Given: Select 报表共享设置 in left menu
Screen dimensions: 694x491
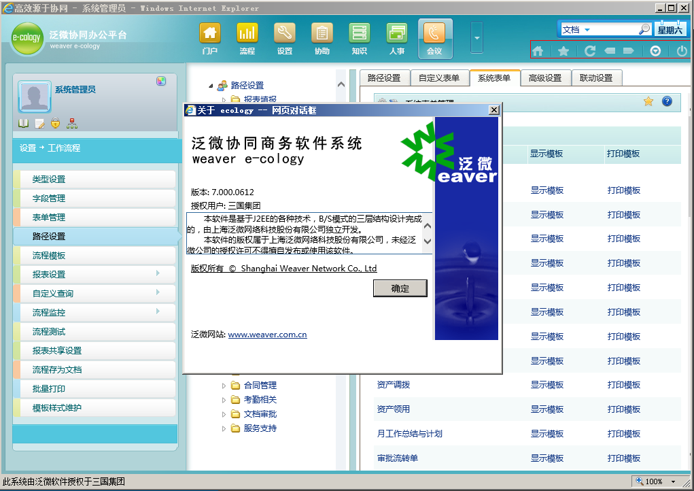Looking at the screenshot, I should (94, 351).
